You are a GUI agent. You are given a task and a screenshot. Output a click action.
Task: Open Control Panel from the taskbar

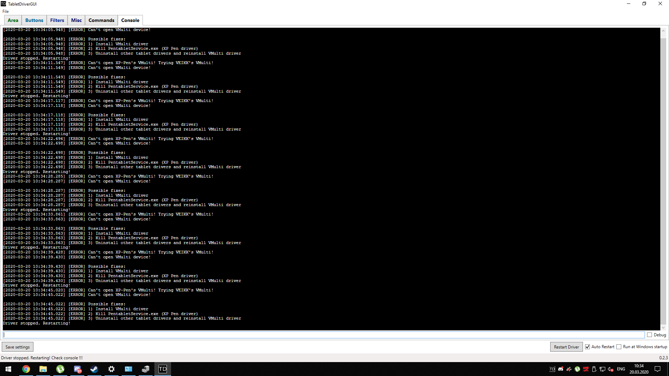[129, 369]
